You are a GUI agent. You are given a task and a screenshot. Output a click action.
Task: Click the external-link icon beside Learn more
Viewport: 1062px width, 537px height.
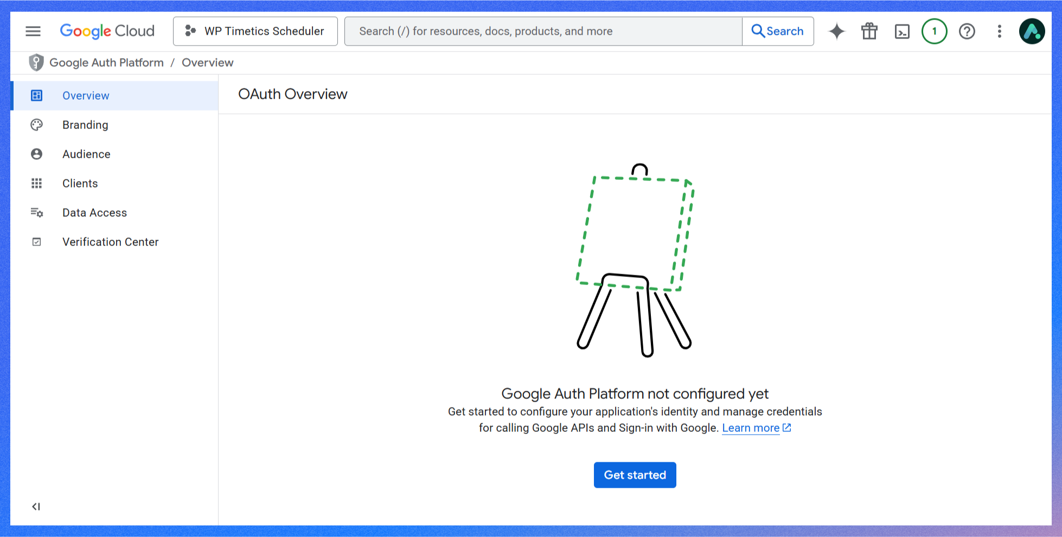tap(787, 428)
